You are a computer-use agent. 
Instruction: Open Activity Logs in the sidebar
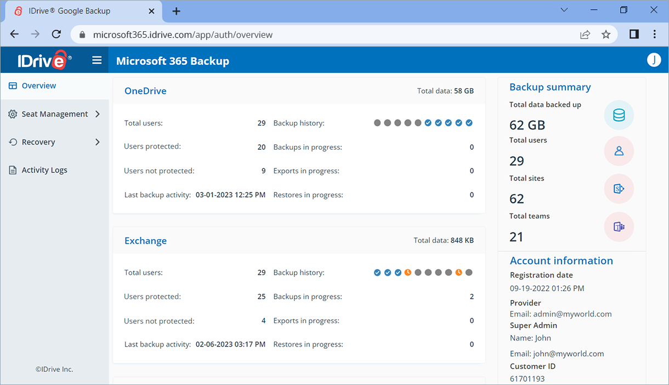point(55,170)
